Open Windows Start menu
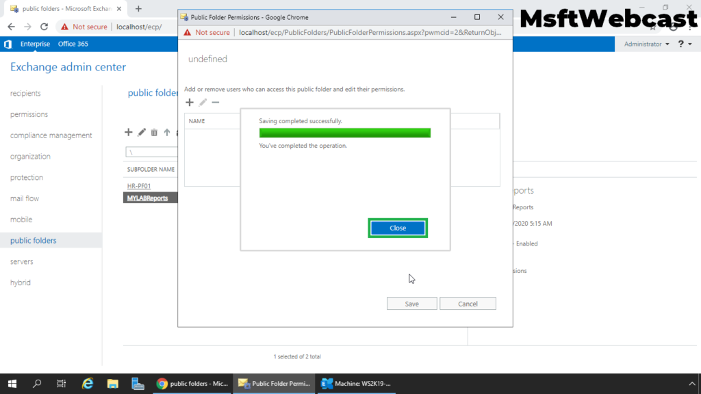Image resolution: width=701 pixels, height=394 pixels. (x=12, y=384)
